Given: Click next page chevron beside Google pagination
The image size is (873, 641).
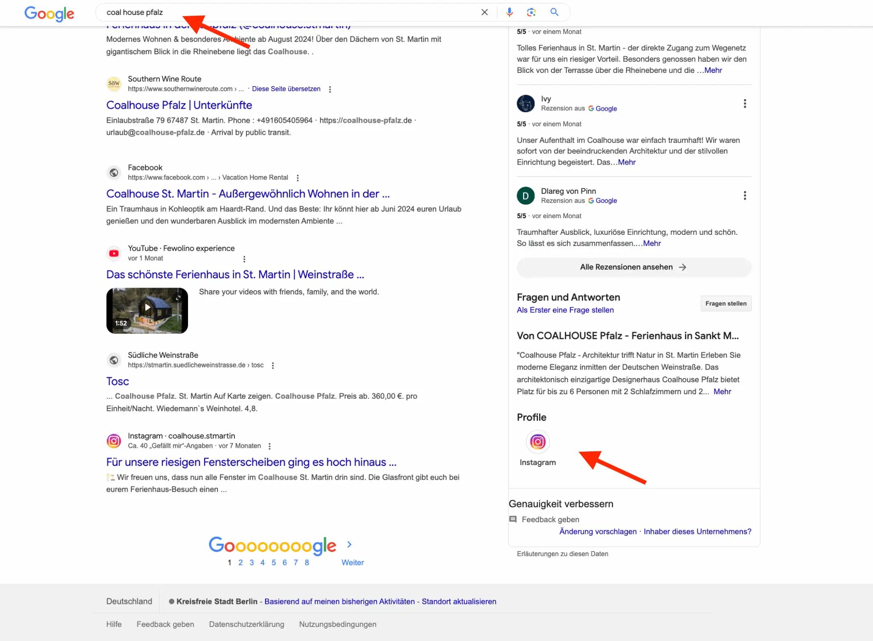Looking at the screenshot, I should tap(350, 544).
